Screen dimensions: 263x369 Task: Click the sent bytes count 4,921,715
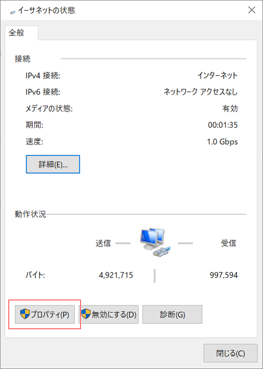click(116, 275)
